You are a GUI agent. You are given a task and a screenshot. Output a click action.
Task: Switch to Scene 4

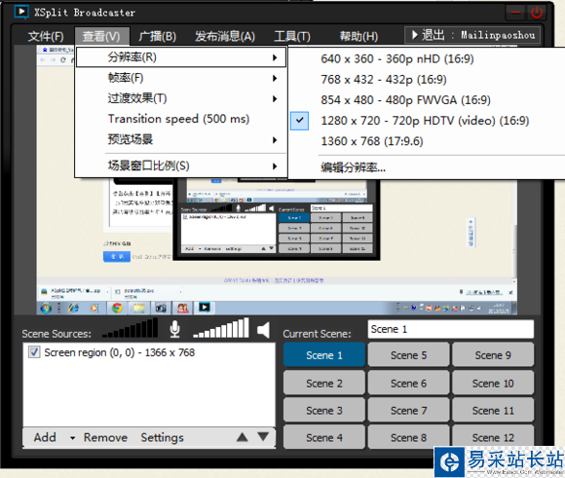pyautogui.click(x=324, y=437)
